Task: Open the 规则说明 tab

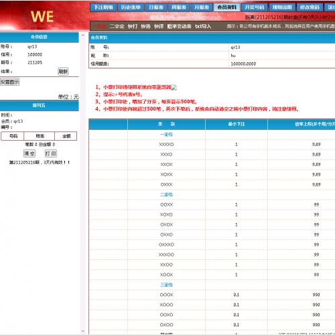Action: click(282, 7)
